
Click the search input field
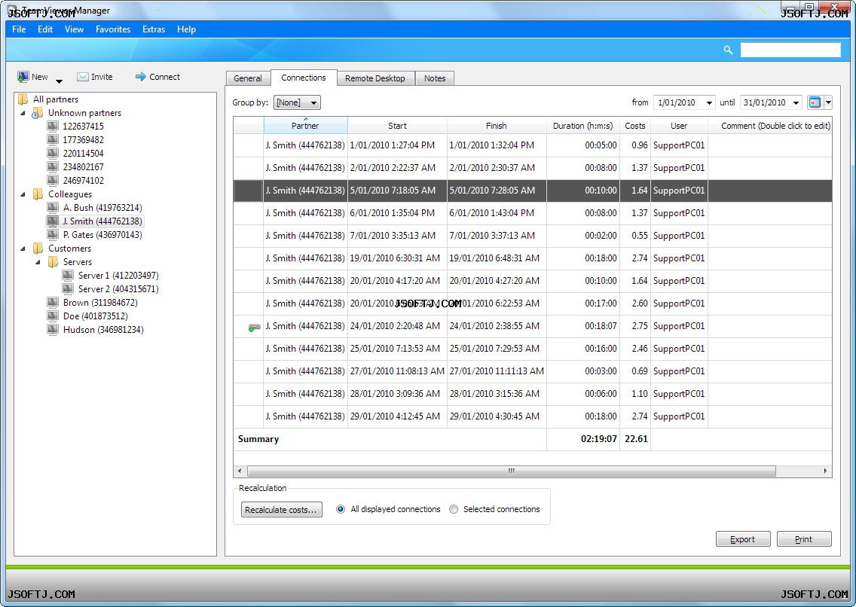coord(790,50)
